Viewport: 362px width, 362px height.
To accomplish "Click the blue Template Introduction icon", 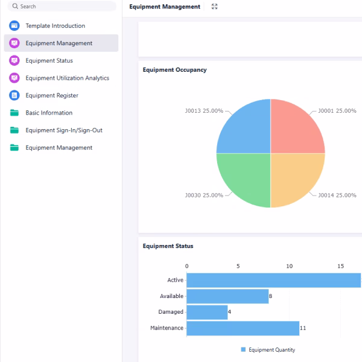I will [x=14, y=26].
